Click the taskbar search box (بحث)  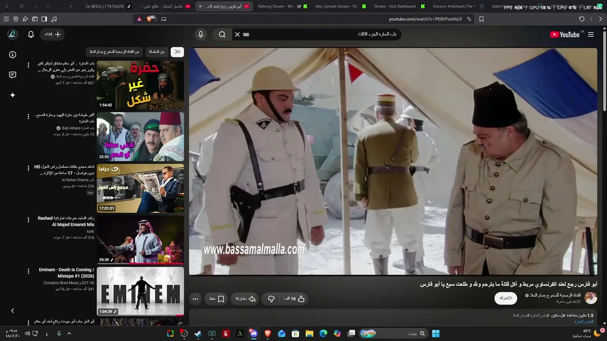click(393, 333)
